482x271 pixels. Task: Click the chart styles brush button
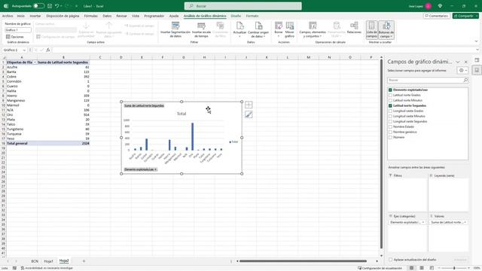coord(249,114)
